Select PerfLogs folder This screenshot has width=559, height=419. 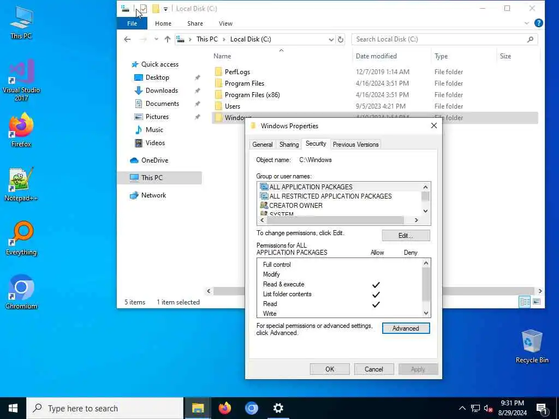(x=237, y=72)
